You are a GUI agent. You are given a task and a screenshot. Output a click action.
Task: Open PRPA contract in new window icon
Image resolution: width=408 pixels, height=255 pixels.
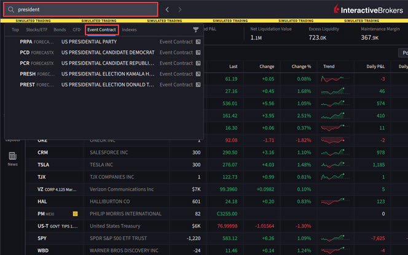(x=198, y=42)
